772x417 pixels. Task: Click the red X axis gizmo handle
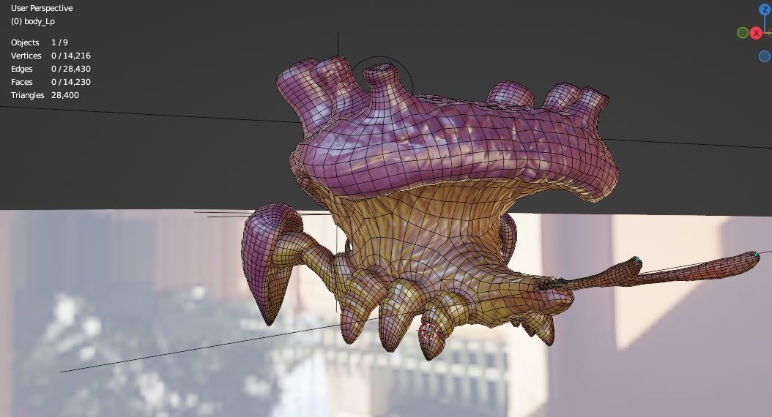[756, 33]
